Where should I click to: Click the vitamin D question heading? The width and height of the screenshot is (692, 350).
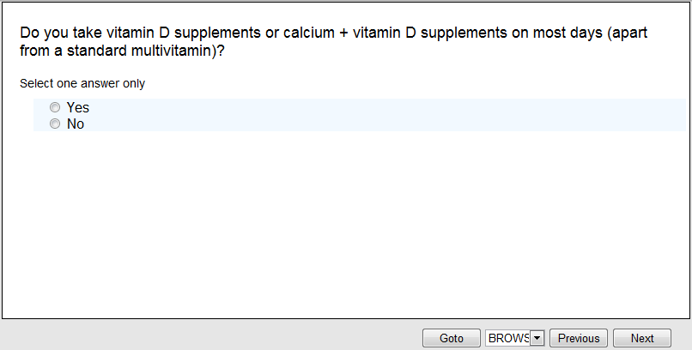point(333,42)
